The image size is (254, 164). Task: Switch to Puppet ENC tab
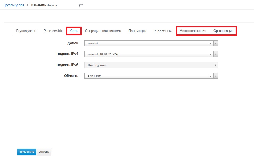(x=163, y=31)
